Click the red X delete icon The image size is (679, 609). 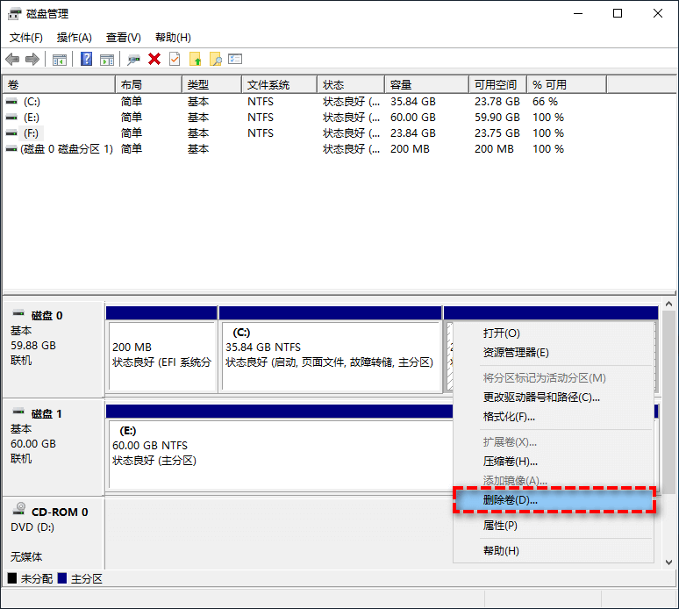coord(154,59)
